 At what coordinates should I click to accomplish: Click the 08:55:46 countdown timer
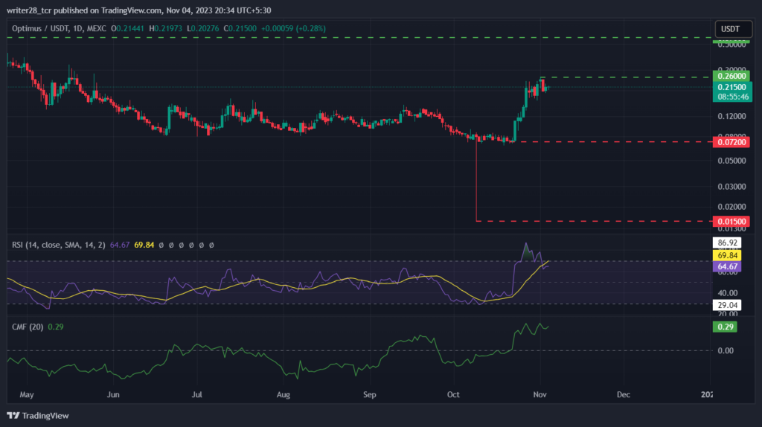pyautogui.click(x=732, y=97)
